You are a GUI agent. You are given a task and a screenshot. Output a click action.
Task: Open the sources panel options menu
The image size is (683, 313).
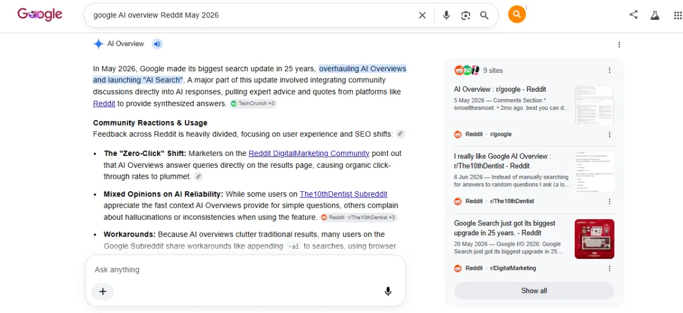(610, 71)
